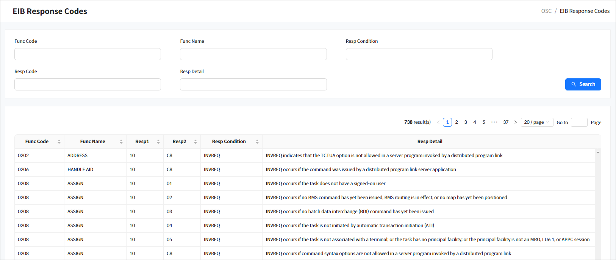
Task: Click the table scrollbar up arrow
Action: pyautogui.click(x=598, y=152)
